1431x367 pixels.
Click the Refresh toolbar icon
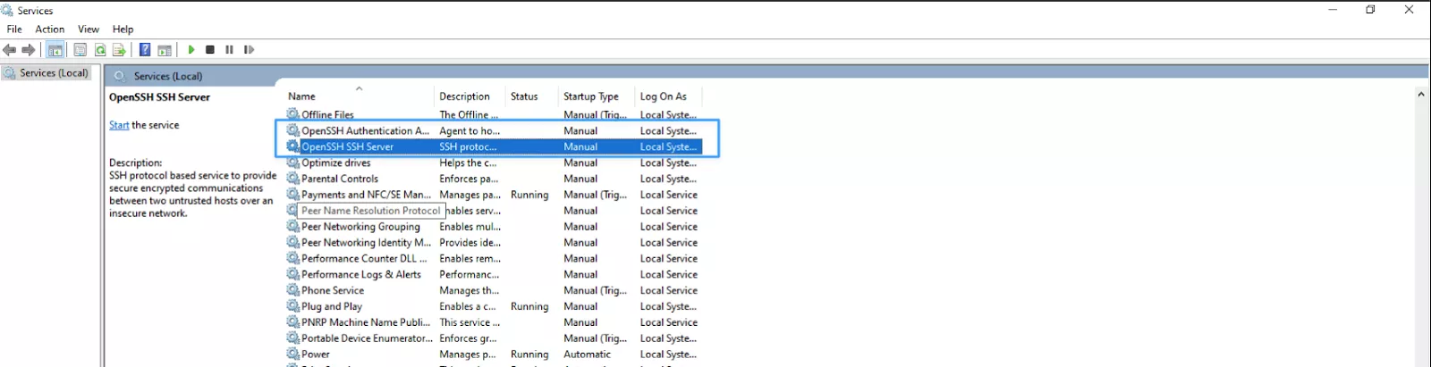100,50
